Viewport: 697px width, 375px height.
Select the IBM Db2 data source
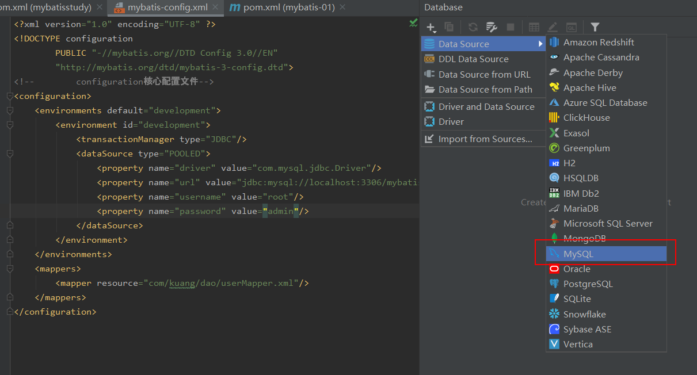(606, 193)
